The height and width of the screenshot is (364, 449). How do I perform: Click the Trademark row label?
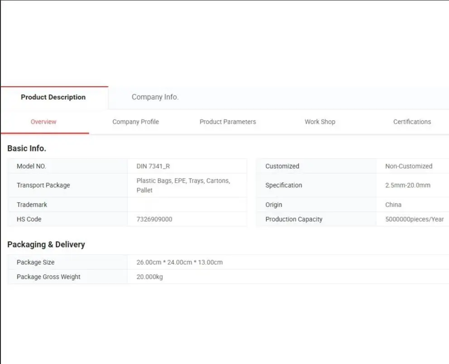click(32, 205)
